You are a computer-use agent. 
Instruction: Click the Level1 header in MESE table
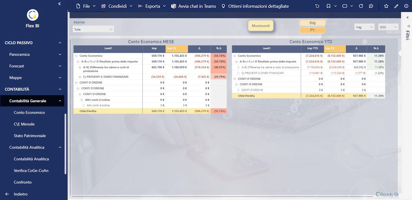click(x=108, y=49)
